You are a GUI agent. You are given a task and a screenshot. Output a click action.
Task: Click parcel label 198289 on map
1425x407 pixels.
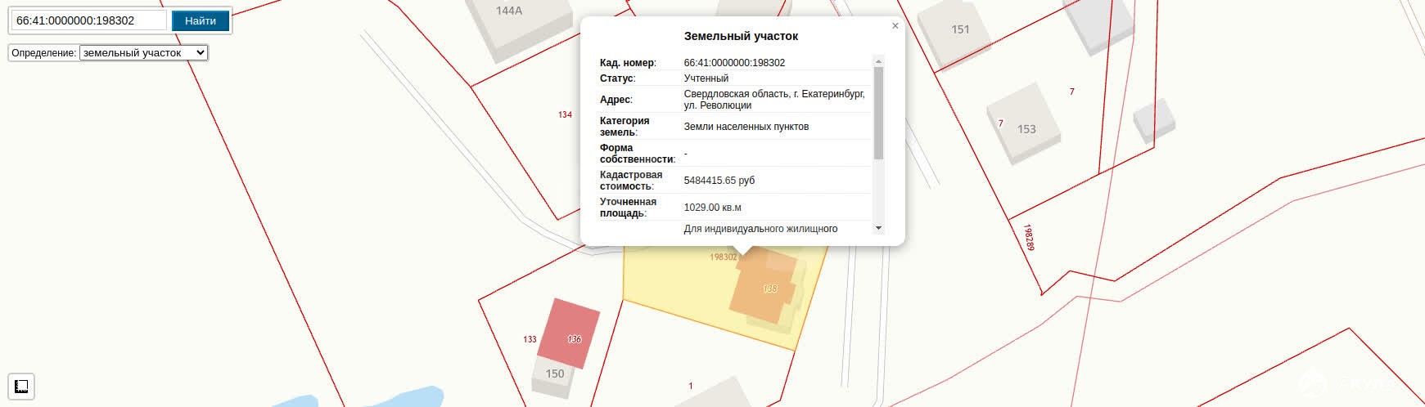1029,237
